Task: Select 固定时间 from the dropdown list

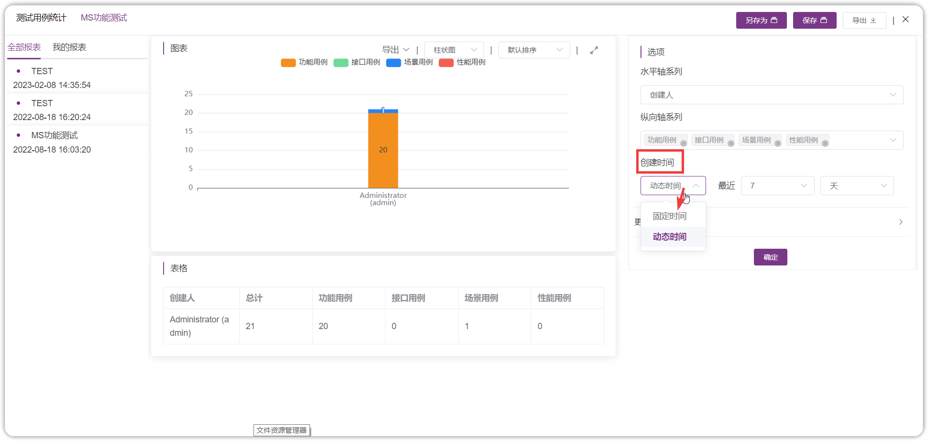Action: [673, 216]
